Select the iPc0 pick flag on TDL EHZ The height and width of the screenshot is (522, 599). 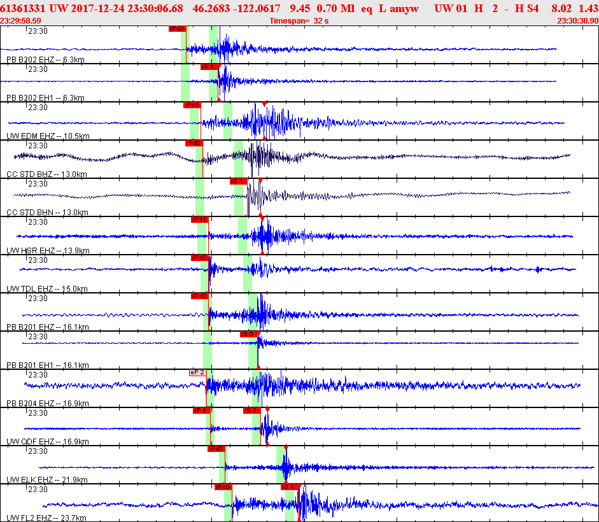pos(199,258)
